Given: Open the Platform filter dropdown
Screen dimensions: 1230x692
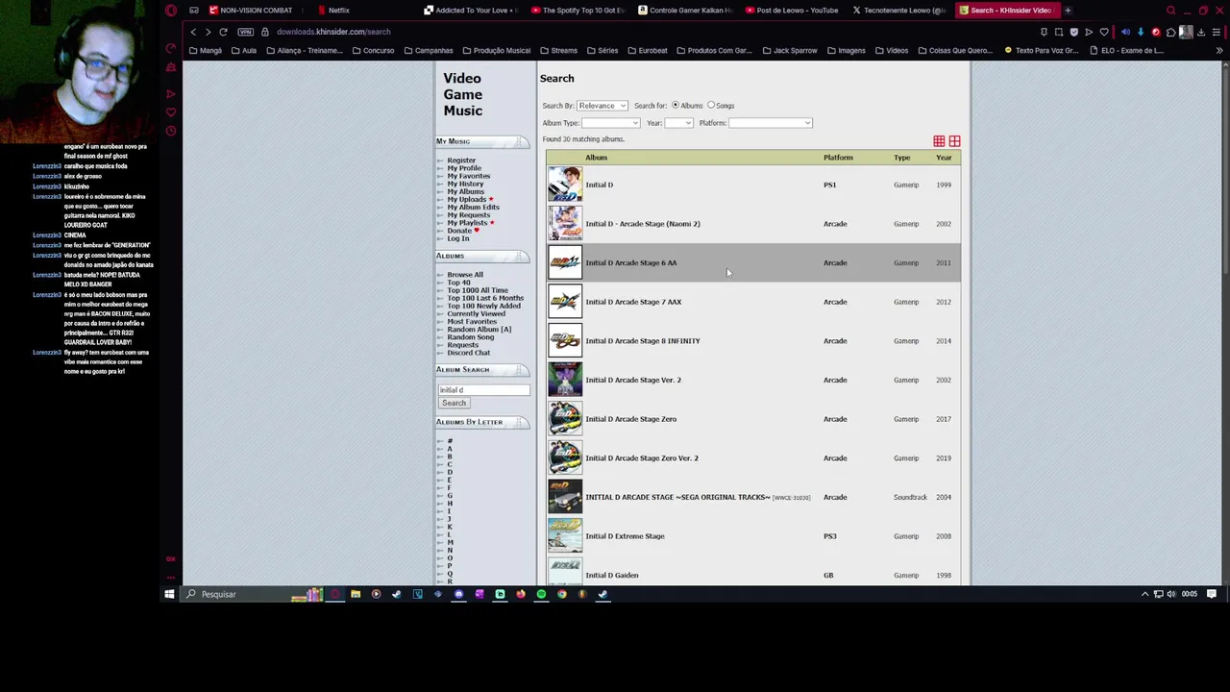Looking at the screenshot, I should [770, 123].
